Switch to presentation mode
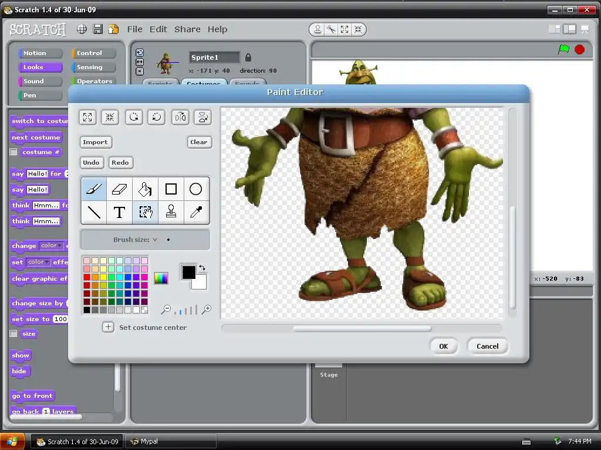Screen dimensions: 601x450 point(585,29)
